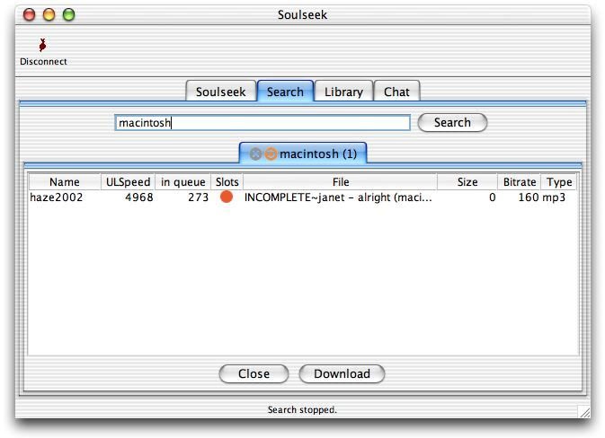Select the INCOMPLETE~janet - alright file entry
This screenshot has height=438, width=605.
pos(338,197)
